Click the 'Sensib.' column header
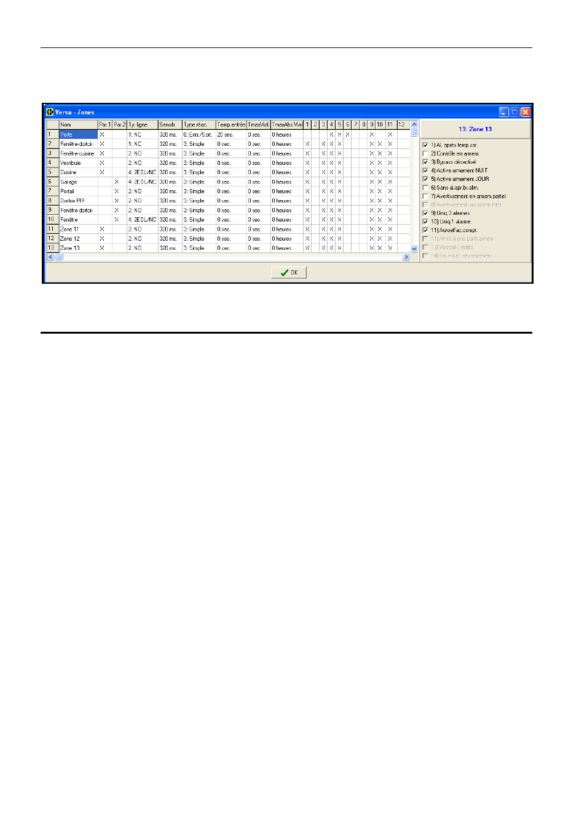The width and height of the screenshot is (587, 831). (170, 124)
